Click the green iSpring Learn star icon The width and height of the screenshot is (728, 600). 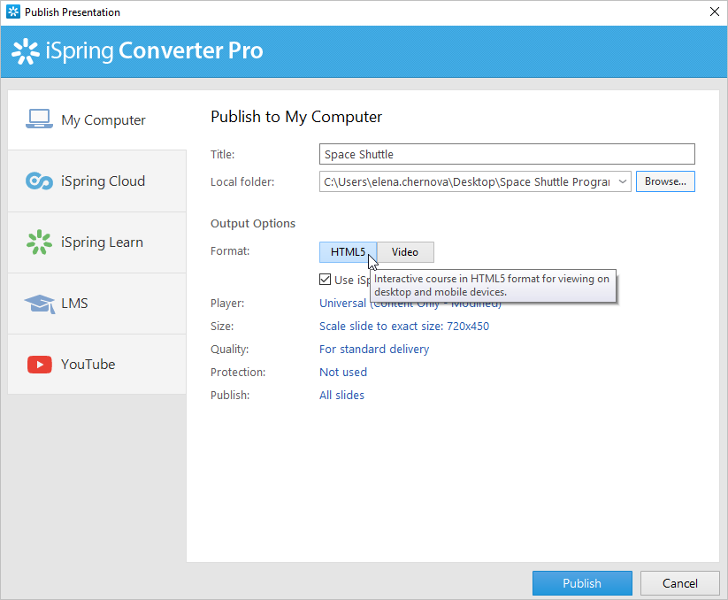[x=39, y=242]
